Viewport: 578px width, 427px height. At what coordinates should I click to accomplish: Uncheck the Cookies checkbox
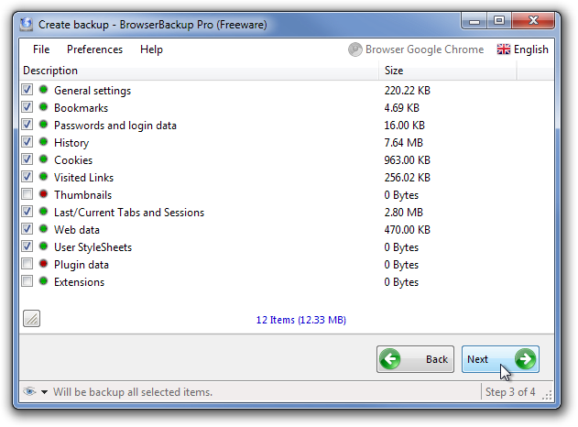tap(27, 159)
